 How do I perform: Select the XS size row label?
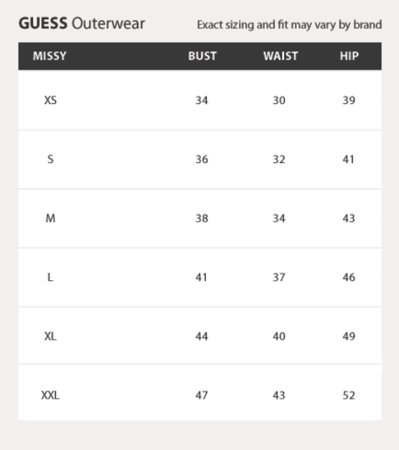51,100
